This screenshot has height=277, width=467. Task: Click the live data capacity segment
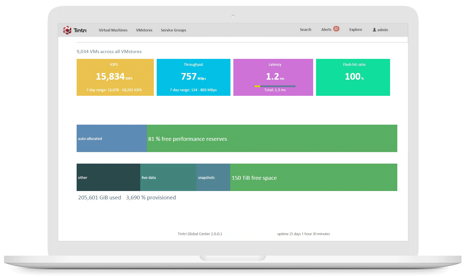(x=168, y=177)
